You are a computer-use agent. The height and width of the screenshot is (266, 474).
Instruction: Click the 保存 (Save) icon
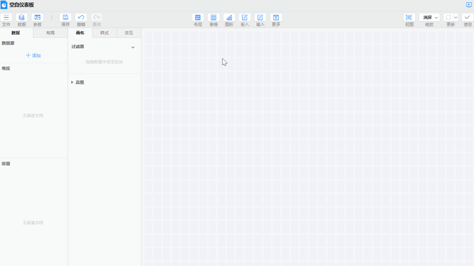click(65, 17)
